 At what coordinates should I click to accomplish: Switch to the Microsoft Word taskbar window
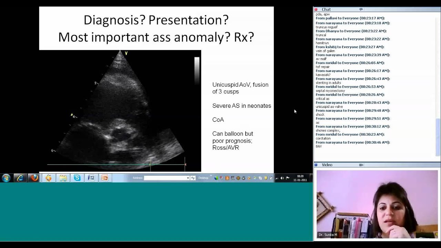tap(91, 178)
